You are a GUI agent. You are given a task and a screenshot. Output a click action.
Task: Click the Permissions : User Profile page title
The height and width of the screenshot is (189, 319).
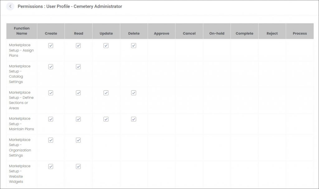[x=70, y=6]
